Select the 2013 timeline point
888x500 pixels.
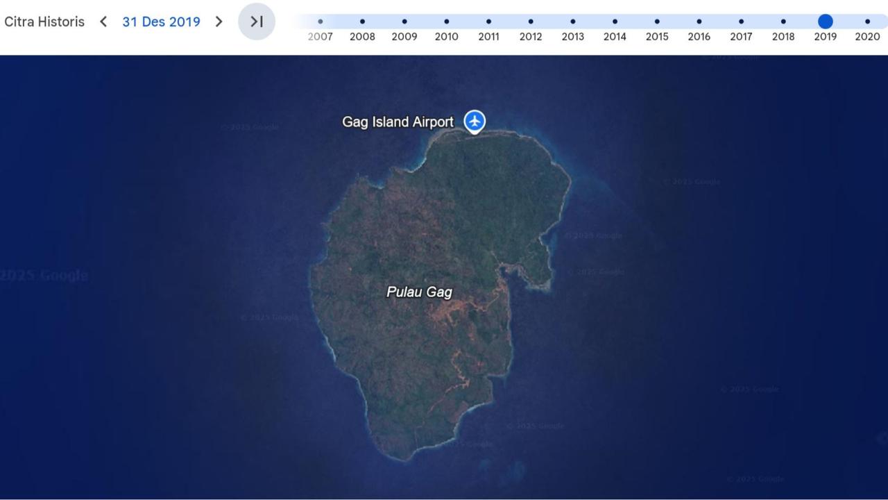coord(572,22)
